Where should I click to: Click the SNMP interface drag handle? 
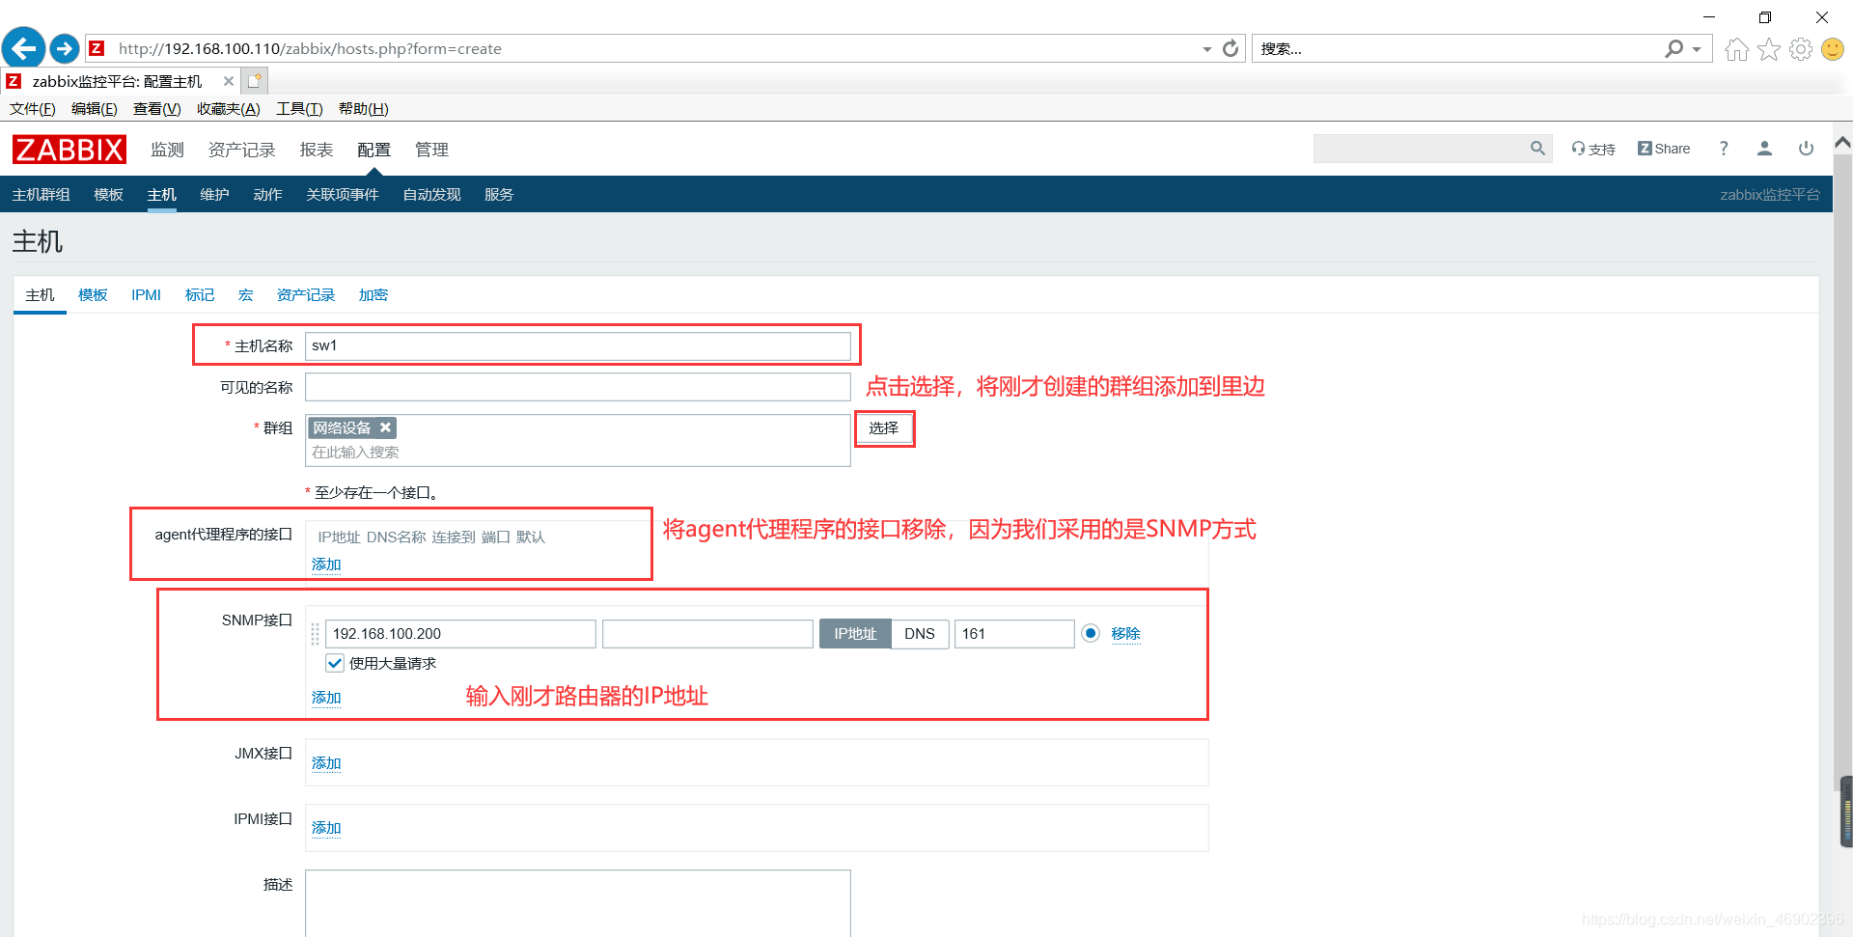point(315,634)
